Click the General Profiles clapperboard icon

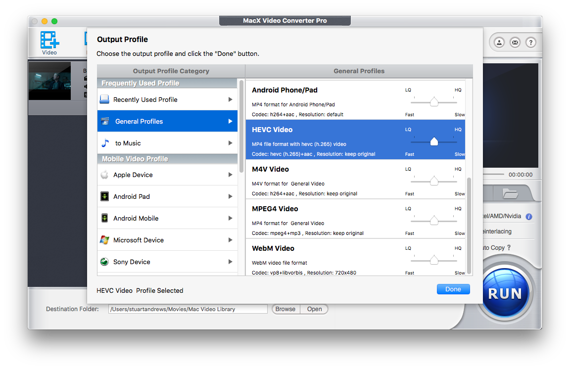[x=105, y=121]
